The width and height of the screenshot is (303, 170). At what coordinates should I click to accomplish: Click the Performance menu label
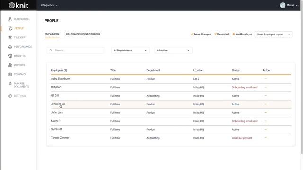(23, 47)
